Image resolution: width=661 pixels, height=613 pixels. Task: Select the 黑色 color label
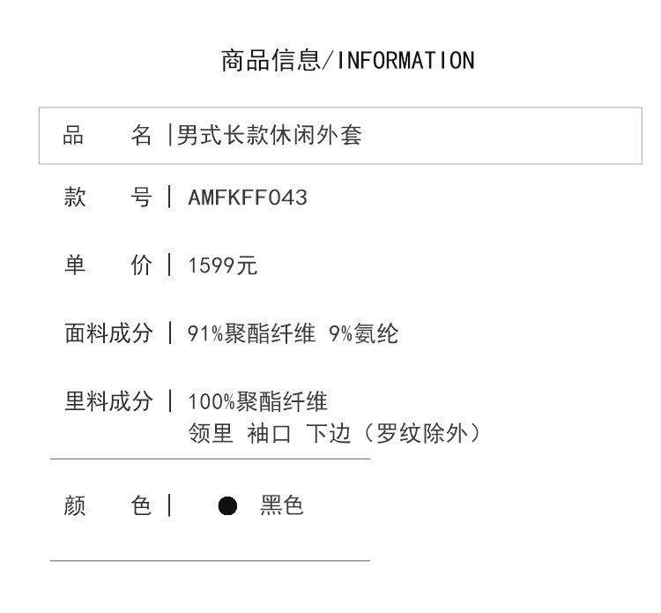(282, 506)
